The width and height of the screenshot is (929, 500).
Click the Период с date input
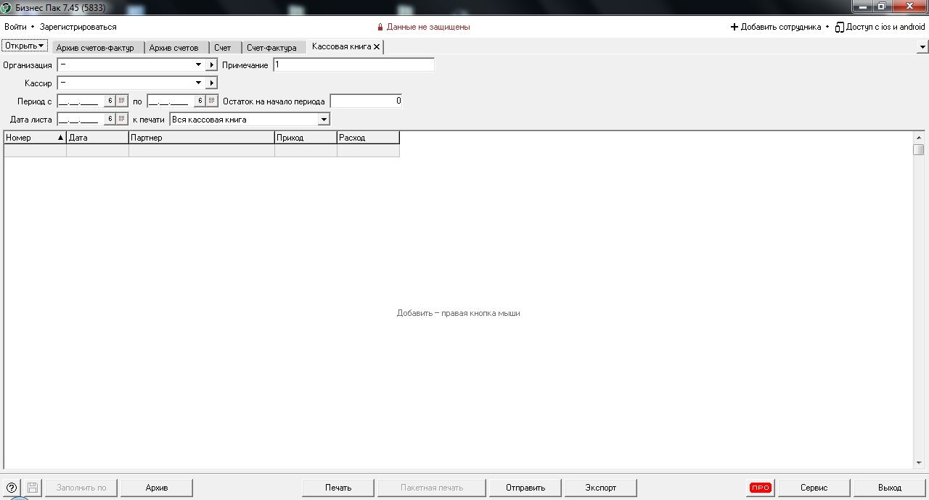[81, 101]
